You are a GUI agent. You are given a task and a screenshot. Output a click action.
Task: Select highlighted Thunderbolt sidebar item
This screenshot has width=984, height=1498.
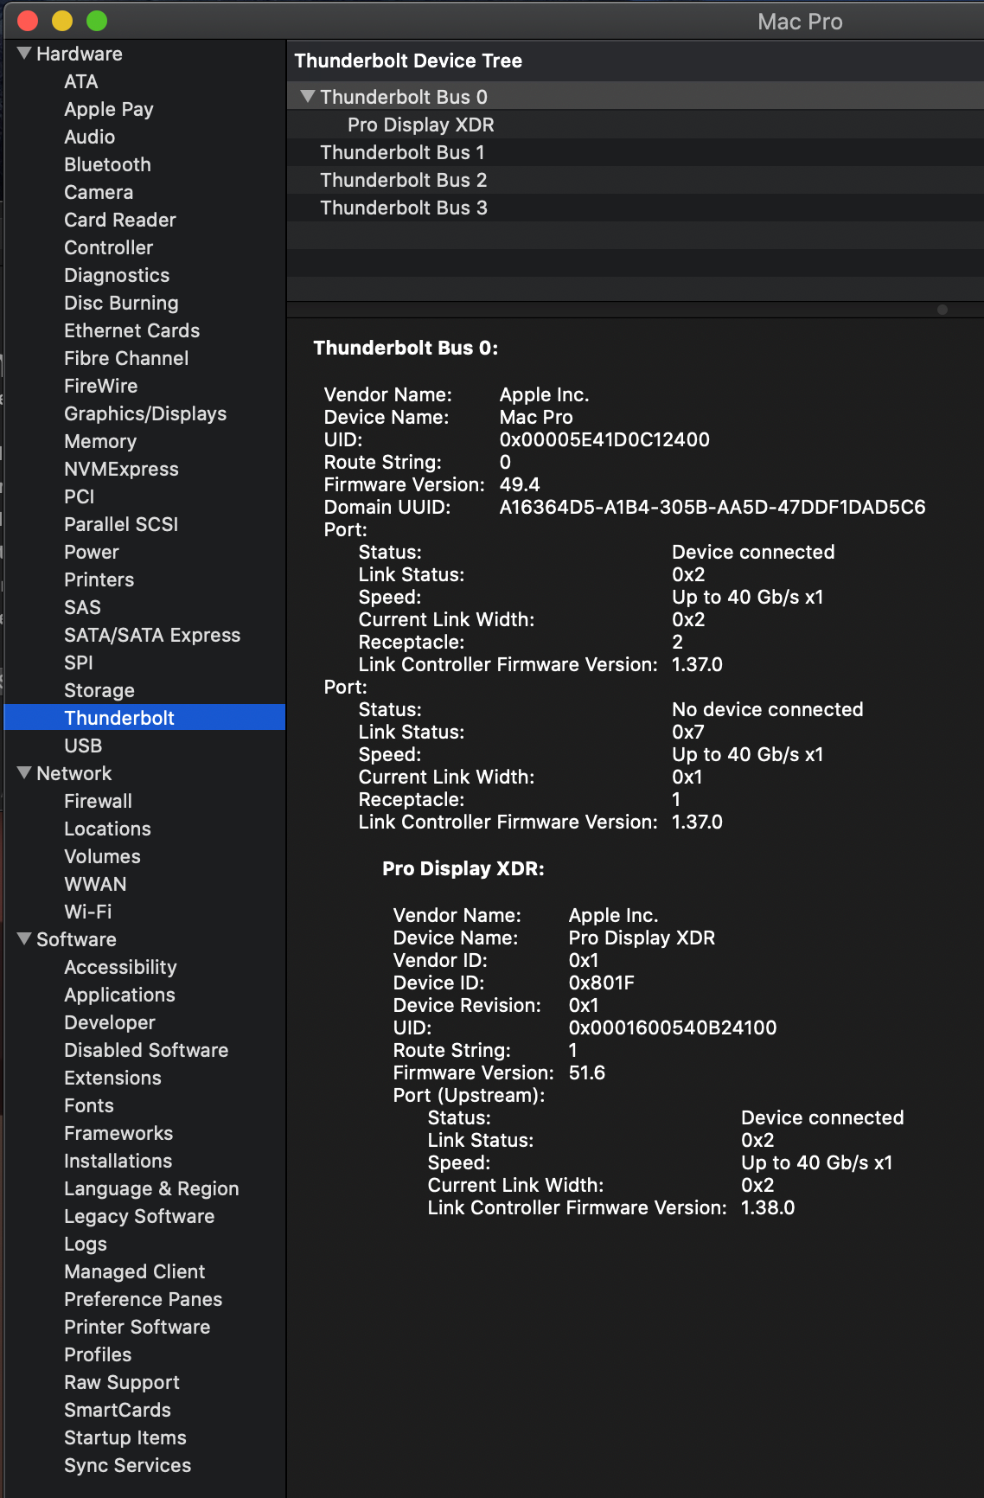click(144, 717)
